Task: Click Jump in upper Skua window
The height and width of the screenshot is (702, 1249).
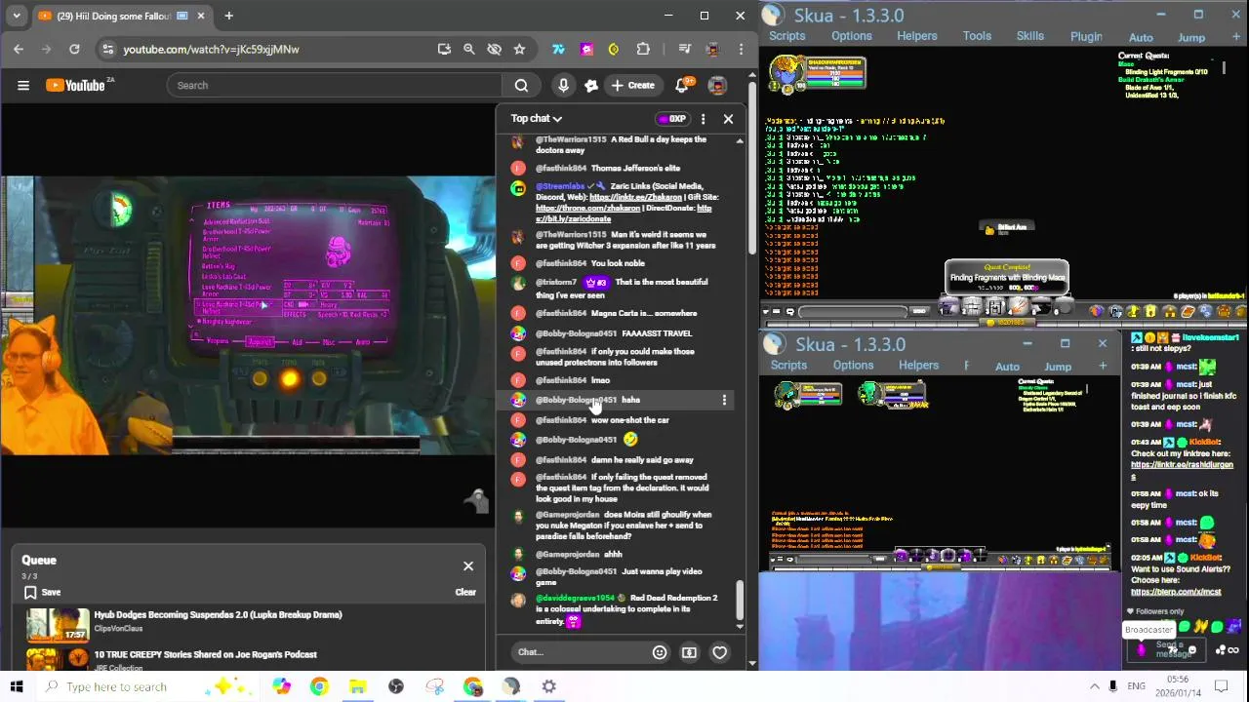Action: coord(1191,37)
